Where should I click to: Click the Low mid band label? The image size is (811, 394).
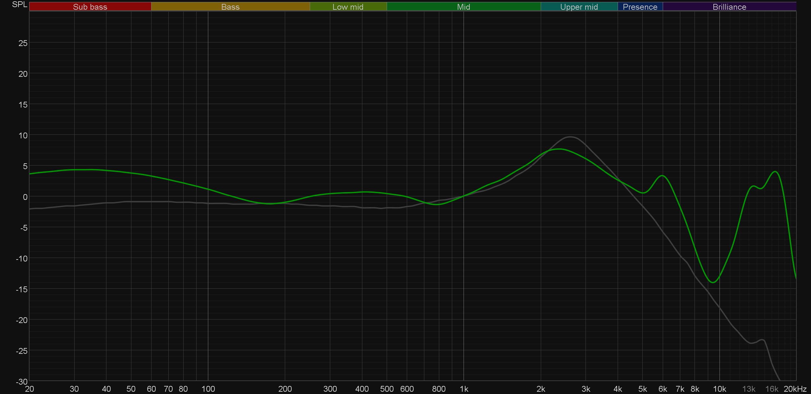pos(348,7)
